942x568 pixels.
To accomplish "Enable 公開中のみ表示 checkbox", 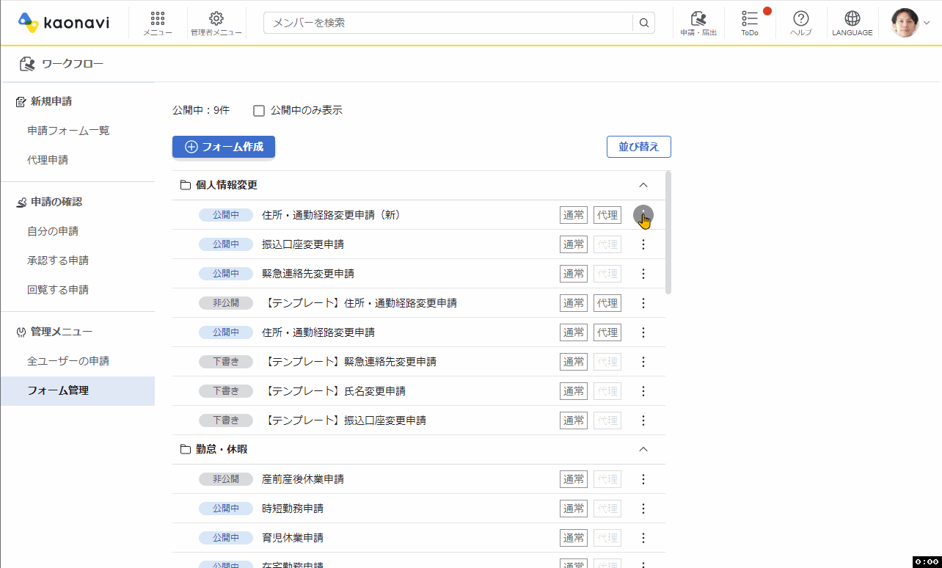I will [259, 111].
